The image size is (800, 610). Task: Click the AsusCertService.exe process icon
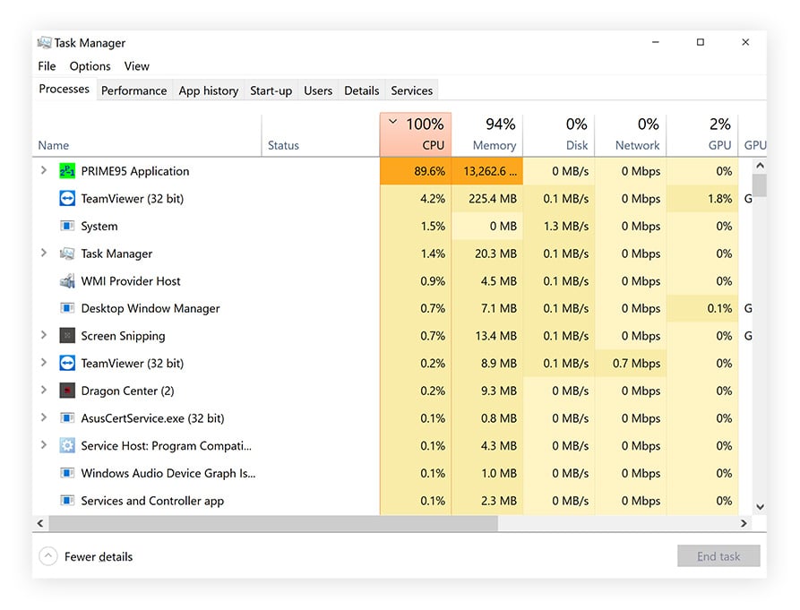[67, 418]
